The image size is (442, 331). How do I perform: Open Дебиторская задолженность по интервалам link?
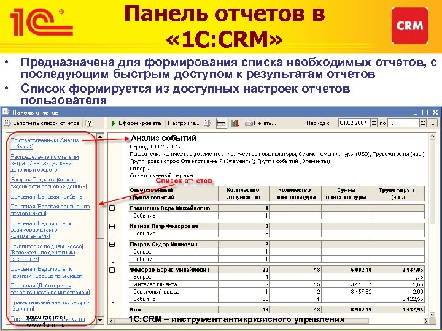point(50,289)
